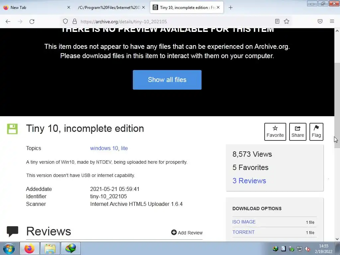
Task: Flag this item
Action: pyautogui.click(x=316, y=131)
